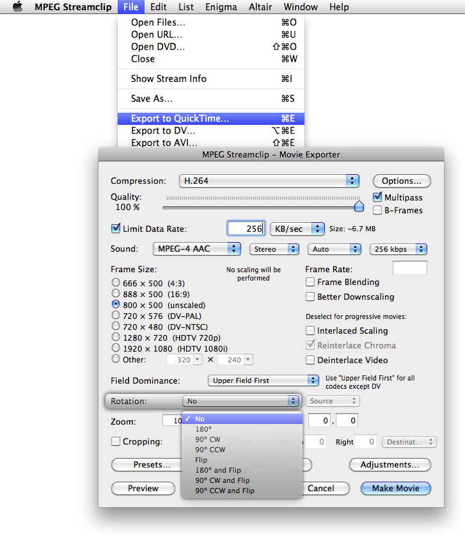The image size is (465, 538).
Task: Open the MPEG Streamclip application menu
Action: point(73,7)
